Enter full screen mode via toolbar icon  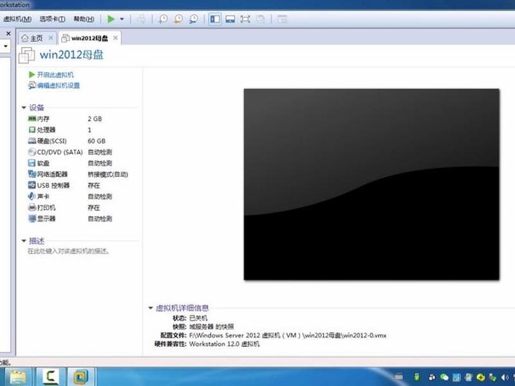point(245,19)
